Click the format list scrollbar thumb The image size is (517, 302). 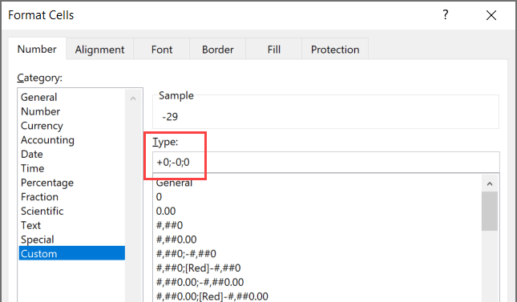coord(490,211)
